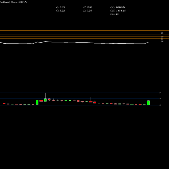
Task: Click the 0 price axis label
Action: click(160, 105)
